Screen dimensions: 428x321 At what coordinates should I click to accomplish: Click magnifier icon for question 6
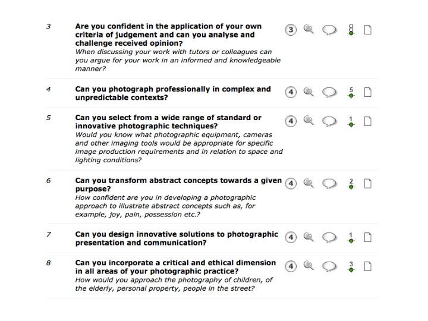click(x=309, y=183)
